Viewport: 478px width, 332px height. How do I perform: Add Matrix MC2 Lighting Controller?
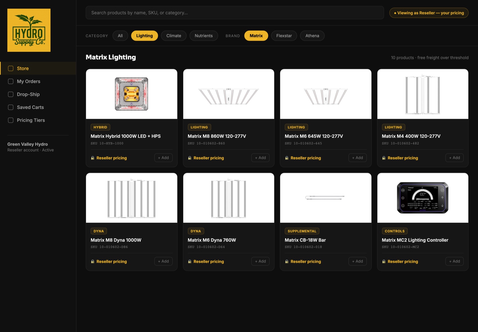point(455,261)
